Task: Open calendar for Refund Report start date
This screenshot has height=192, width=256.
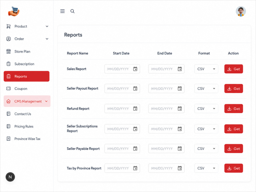Action: tap(135, 109)
